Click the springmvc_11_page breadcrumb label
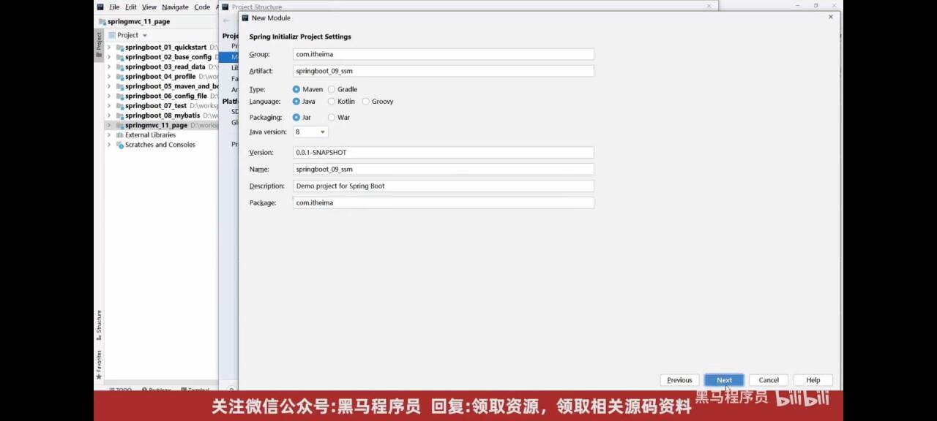Screen dimensions: 937x421 click(x=138, y=22)
